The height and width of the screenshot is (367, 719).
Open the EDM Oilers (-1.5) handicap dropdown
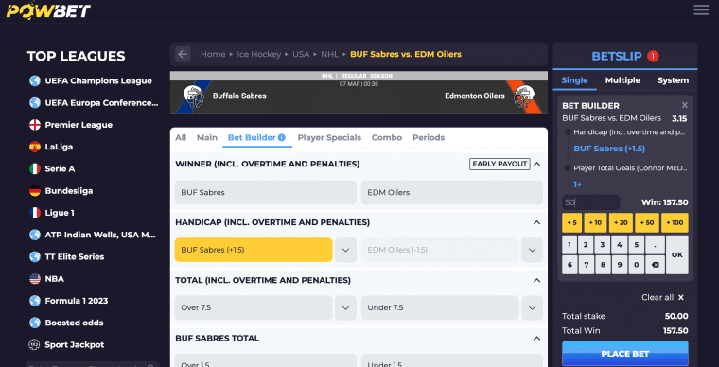[533, 250]
